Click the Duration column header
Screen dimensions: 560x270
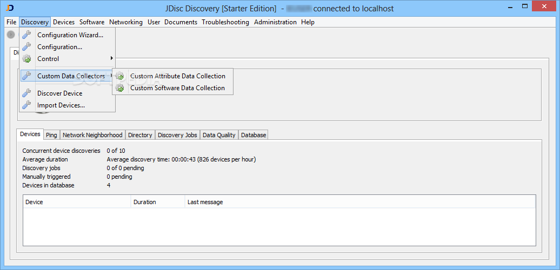[x=158, y=202]
